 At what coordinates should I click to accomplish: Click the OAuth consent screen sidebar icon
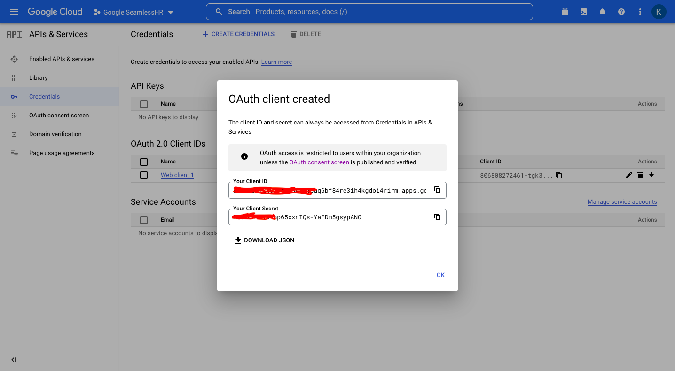pyautogui.click(x=14, y=116)
